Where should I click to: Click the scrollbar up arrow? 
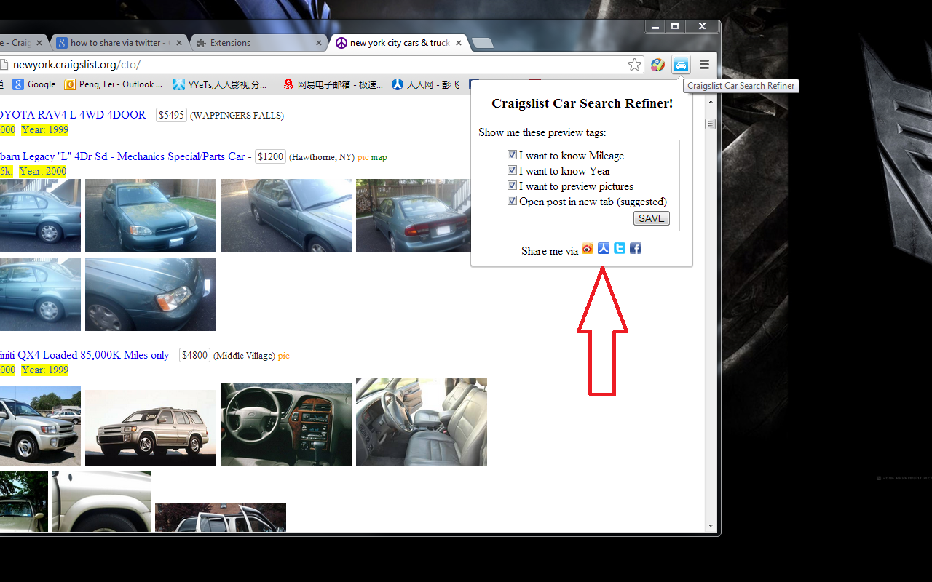coord(711,103)
